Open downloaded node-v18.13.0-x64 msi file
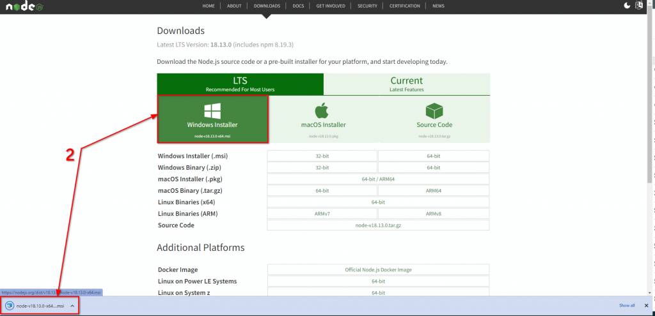Screen dimensions: 655x316 tap(40, 306)
